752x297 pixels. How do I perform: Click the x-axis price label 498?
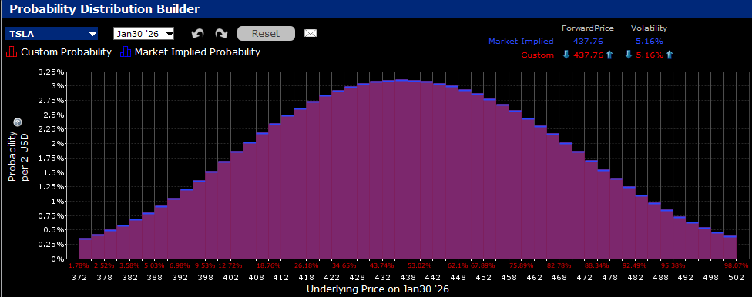pos(711,277)
